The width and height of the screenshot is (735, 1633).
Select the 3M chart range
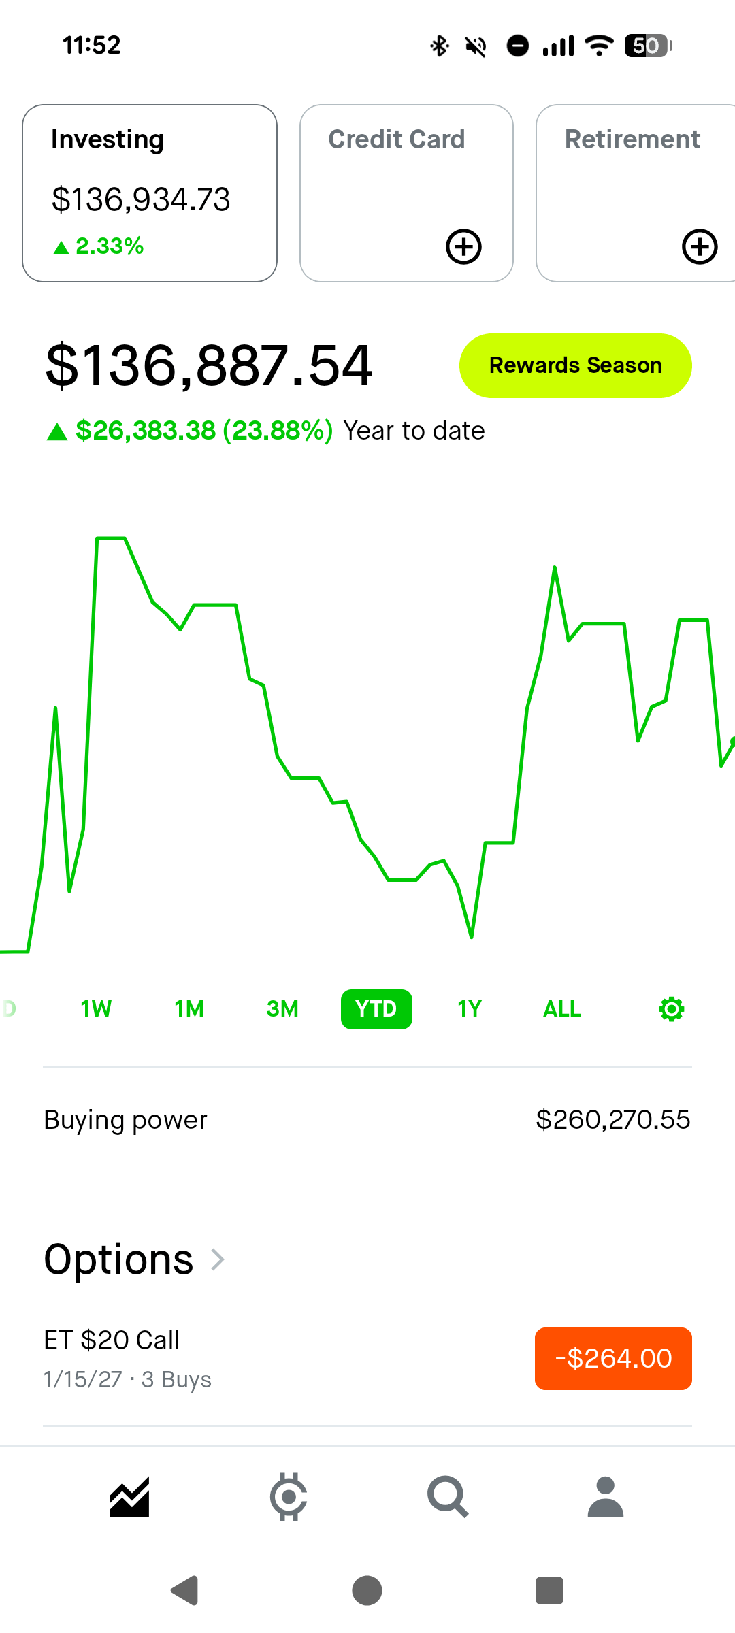point(282,1009)
